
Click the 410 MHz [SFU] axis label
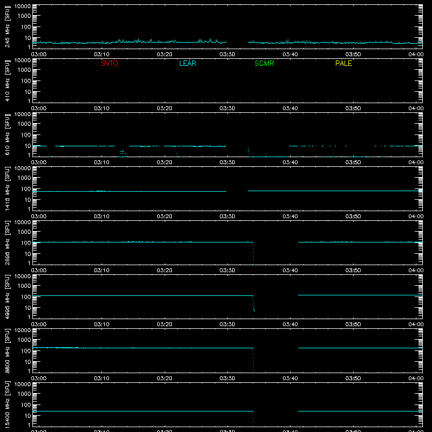coord(7,80)
